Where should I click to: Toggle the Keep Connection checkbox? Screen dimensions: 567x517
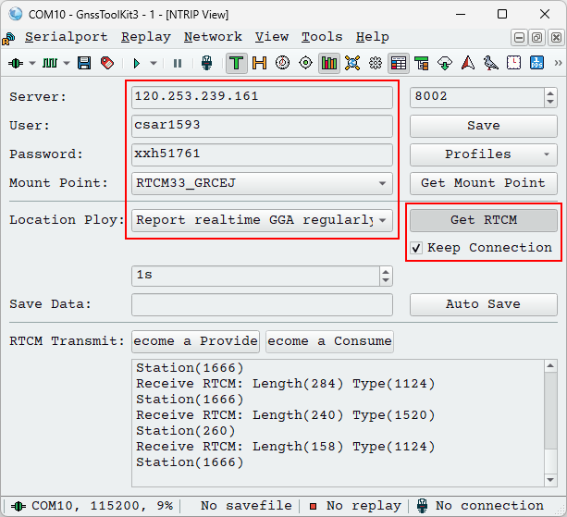[417, 248]
